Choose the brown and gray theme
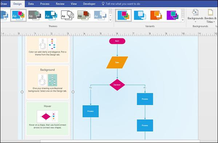The width and height of the screenshot is (218, 143). [84, 15]
